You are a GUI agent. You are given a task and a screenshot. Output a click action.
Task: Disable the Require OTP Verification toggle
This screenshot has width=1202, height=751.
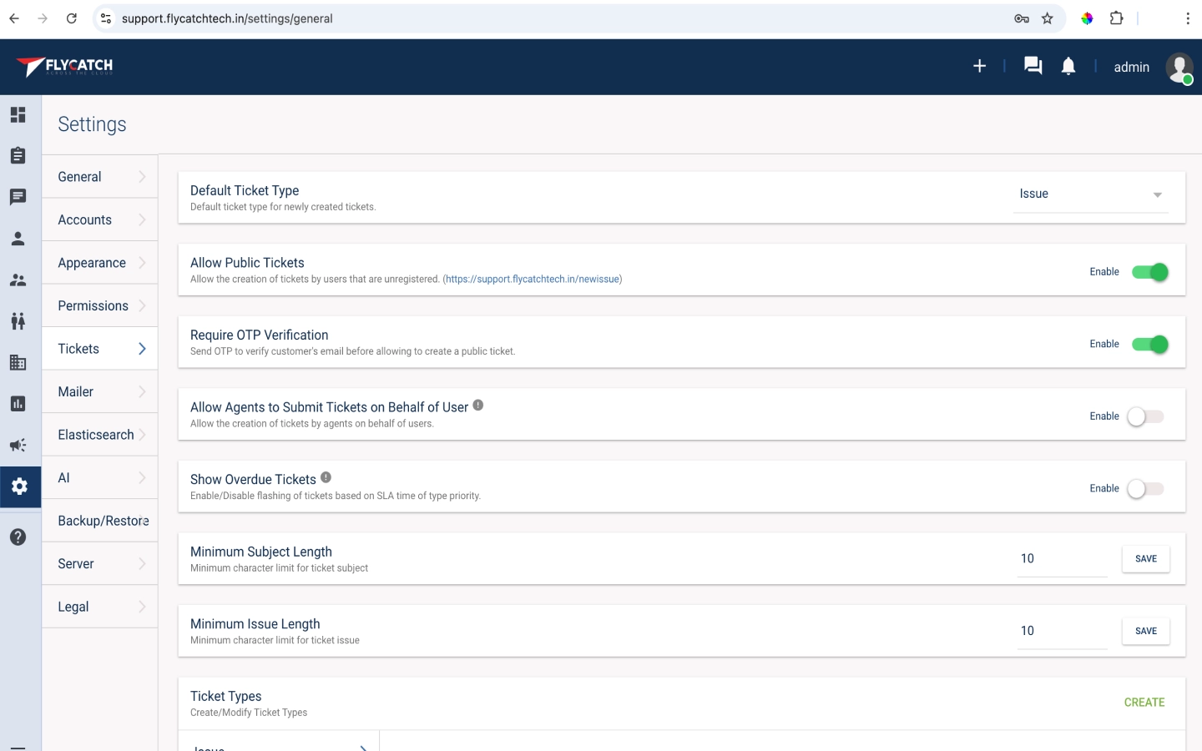click(1150, 345)
